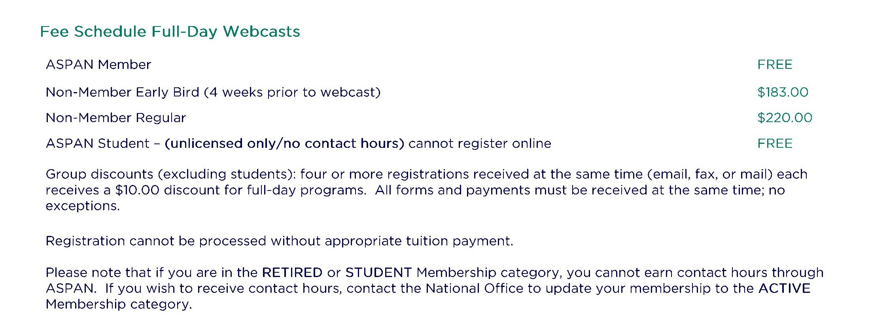Click the FREE price for ASPAN Student
870x330 pixels.
click(x=775, y=143)
